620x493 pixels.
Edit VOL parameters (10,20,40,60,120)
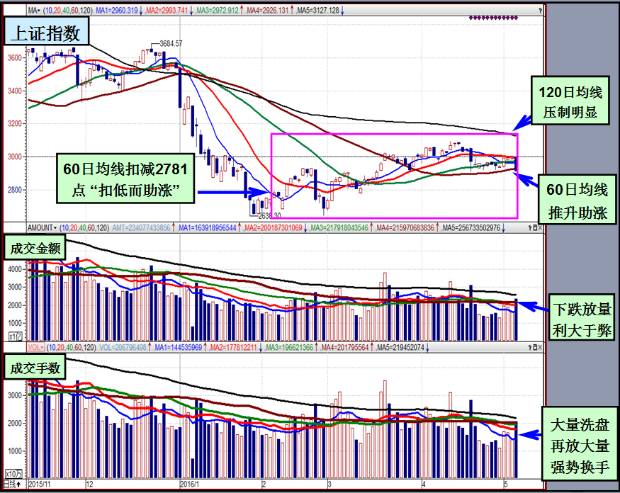tap(72, 348)
